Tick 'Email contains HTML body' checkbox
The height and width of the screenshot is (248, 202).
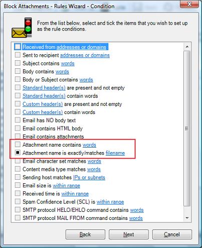pos(18,128)
